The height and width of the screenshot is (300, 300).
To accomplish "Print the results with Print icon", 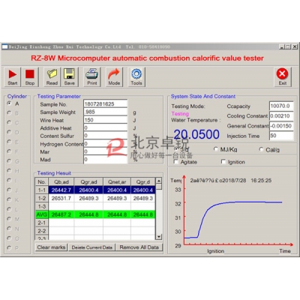I will [92, 77].
